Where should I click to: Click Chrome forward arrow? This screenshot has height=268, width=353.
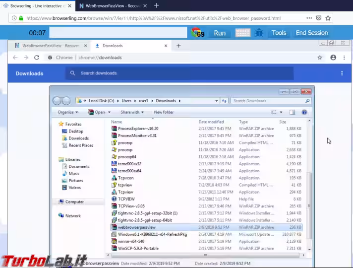(x=26, y=58)
